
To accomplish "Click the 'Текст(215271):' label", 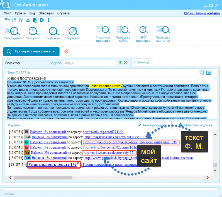I will coord(18,73).
